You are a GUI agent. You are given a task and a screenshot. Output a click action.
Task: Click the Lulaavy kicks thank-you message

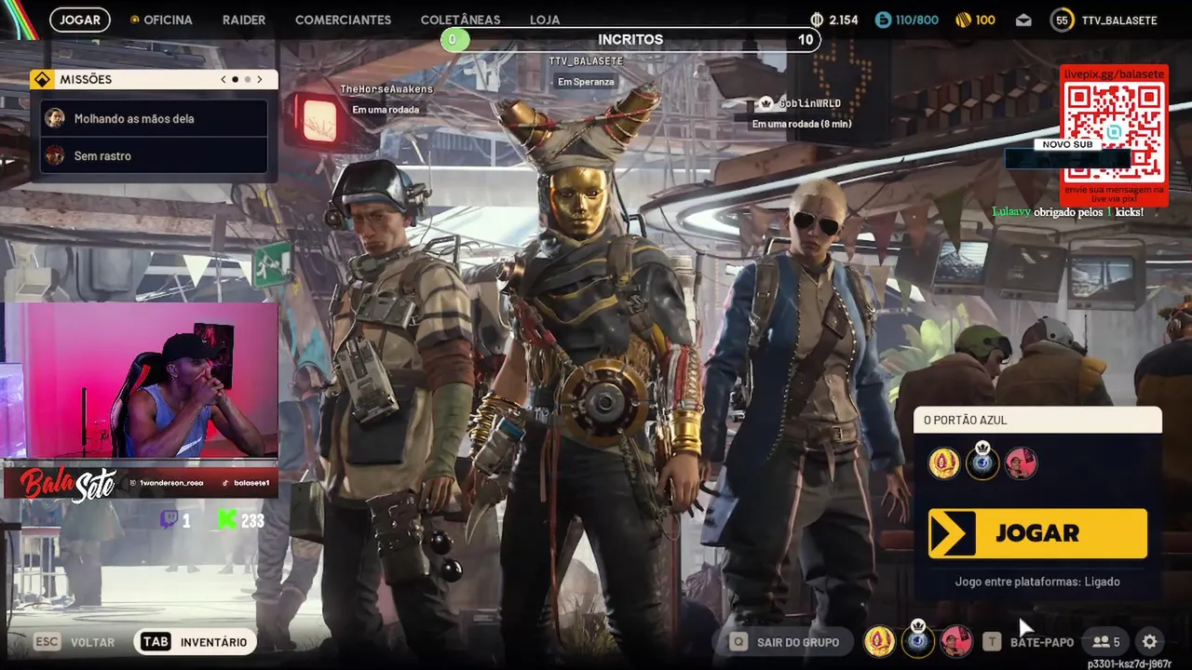(x=1067, y=212)
